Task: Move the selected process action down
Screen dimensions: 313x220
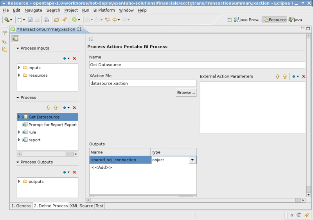Action: click(x=48, y=108)
